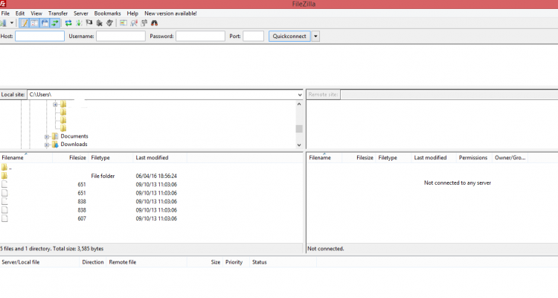Image resolution: width=558 pixels, height=298 pixels.
Task: Search files with the binoculars icon
Action: click(x=154, y=23)
